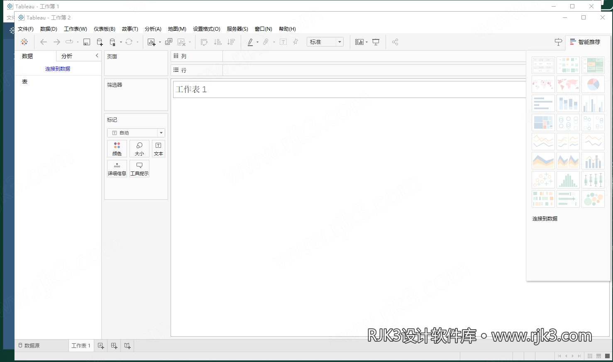Image resolution: width=613 pixels, height=362 pixels.
Task: Toggle the 智能推荐 Show Me panel
Action: (x=585, y=42)
